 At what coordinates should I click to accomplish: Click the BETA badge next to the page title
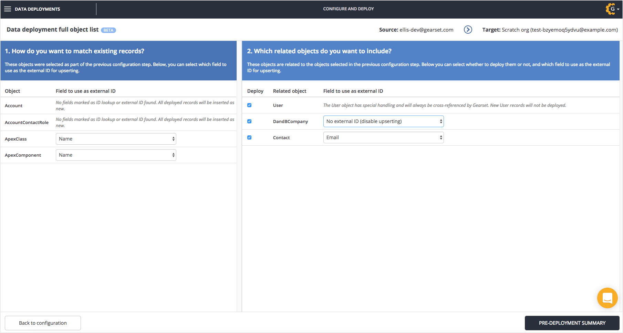[108, 30]
